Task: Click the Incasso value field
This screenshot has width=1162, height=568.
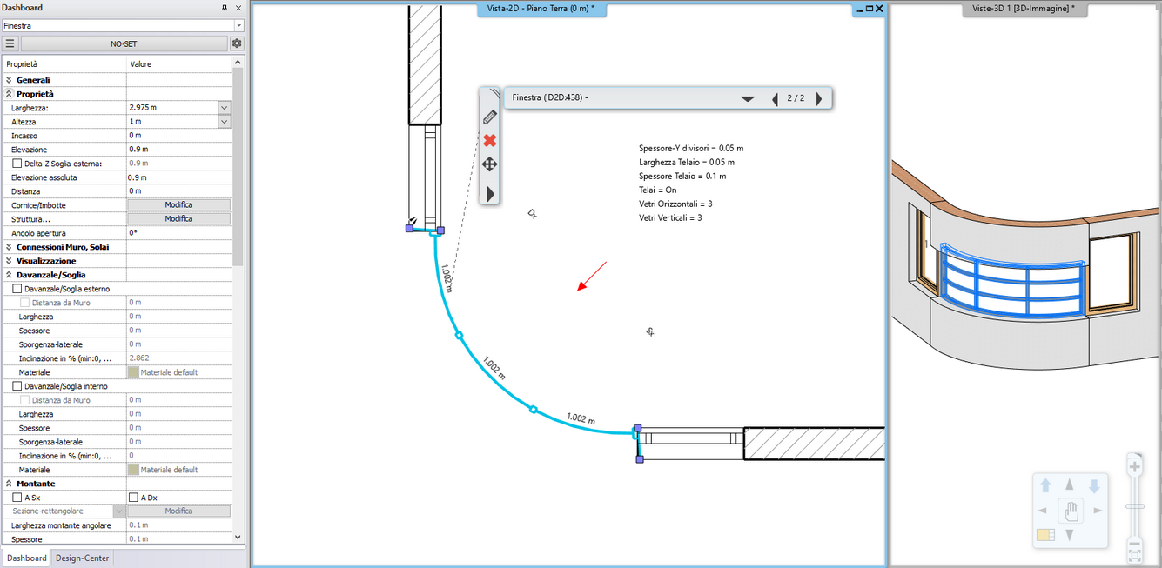Action: click(x=179, y=136)
